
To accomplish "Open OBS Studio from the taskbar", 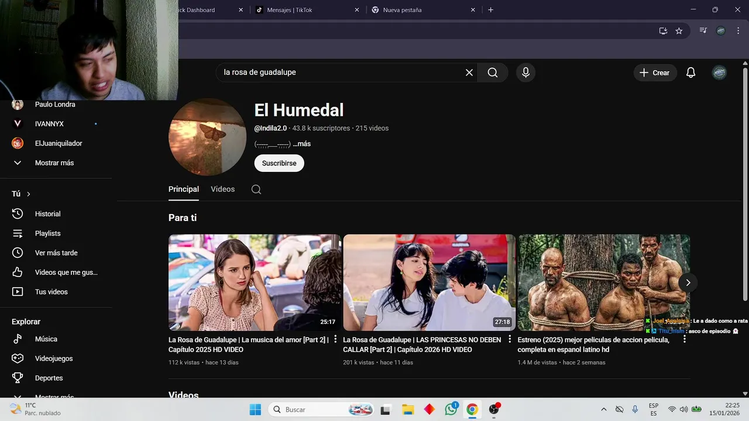I will pos(494,409).
